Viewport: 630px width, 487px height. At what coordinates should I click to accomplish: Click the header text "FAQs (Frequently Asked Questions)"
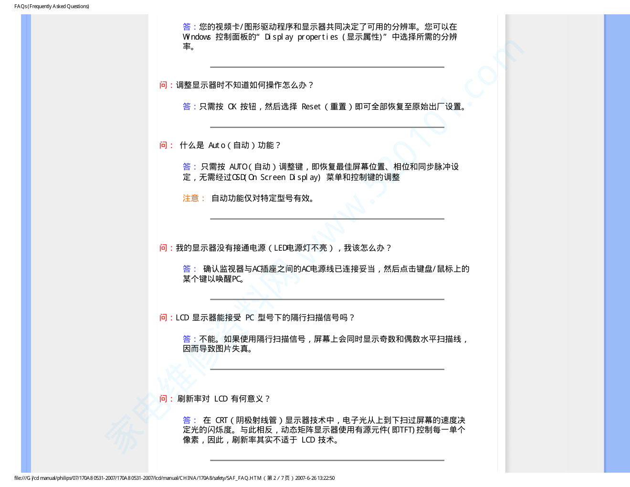[x=52, y=6]
